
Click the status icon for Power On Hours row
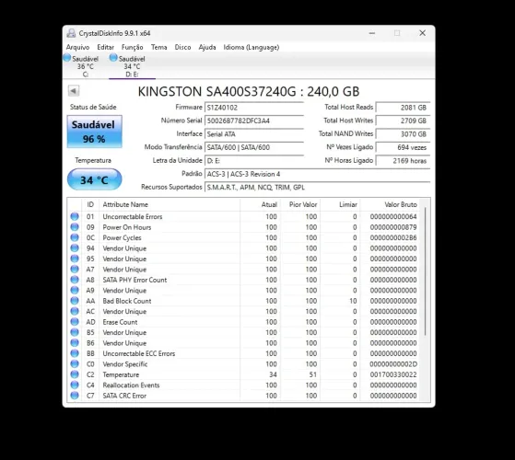(75, 227)
